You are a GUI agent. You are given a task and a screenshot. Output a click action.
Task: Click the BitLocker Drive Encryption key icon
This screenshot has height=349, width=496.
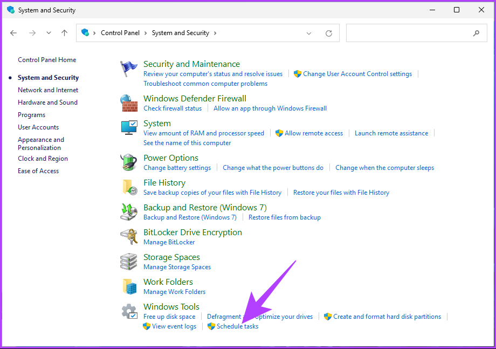129,237
